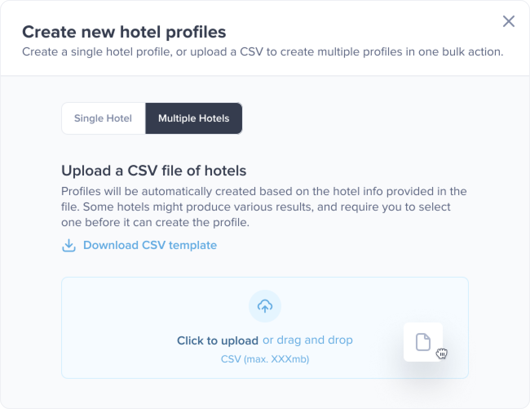This screenshot has height=409, width=530.
Task: Click the download arrow icon beside template link
Action: [x=69, y=245]
